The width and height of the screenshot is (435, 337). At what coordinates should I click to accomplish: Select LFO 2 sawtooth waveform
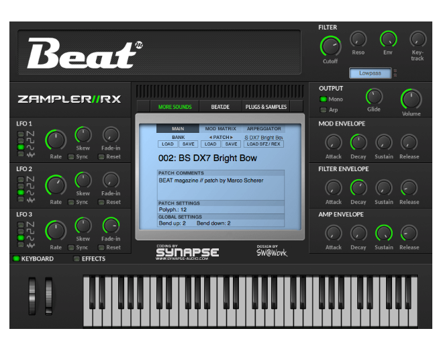(x=21, y=179)
